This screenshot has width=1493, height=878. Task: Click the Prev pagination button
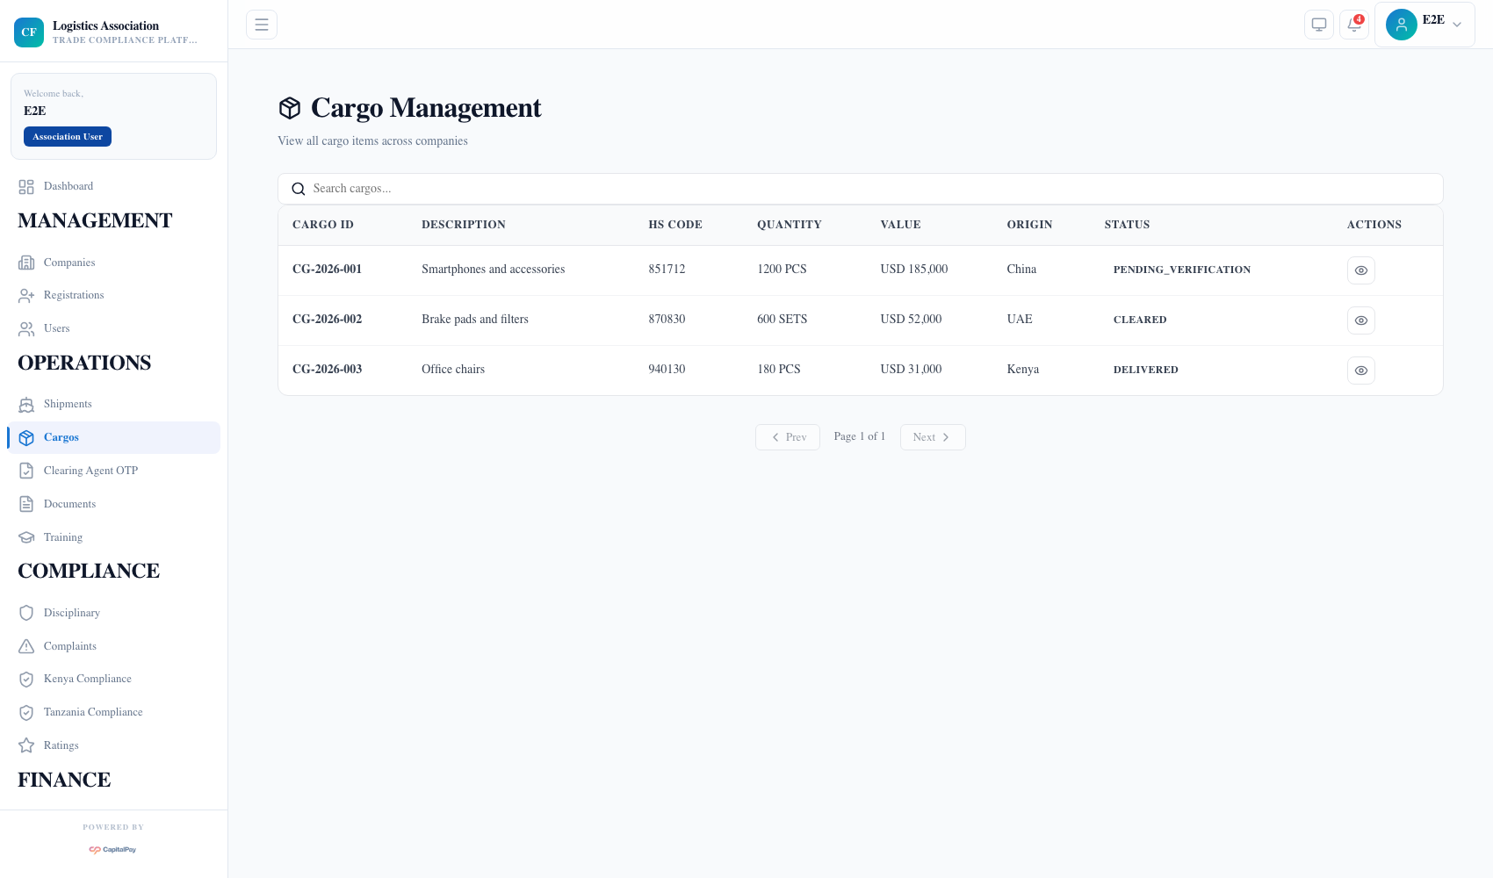[x=787, y=436]
